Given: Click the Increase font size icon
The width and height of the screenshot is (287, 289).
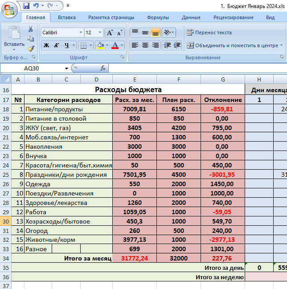Looking at the screenshot, I should pos(110,33).
